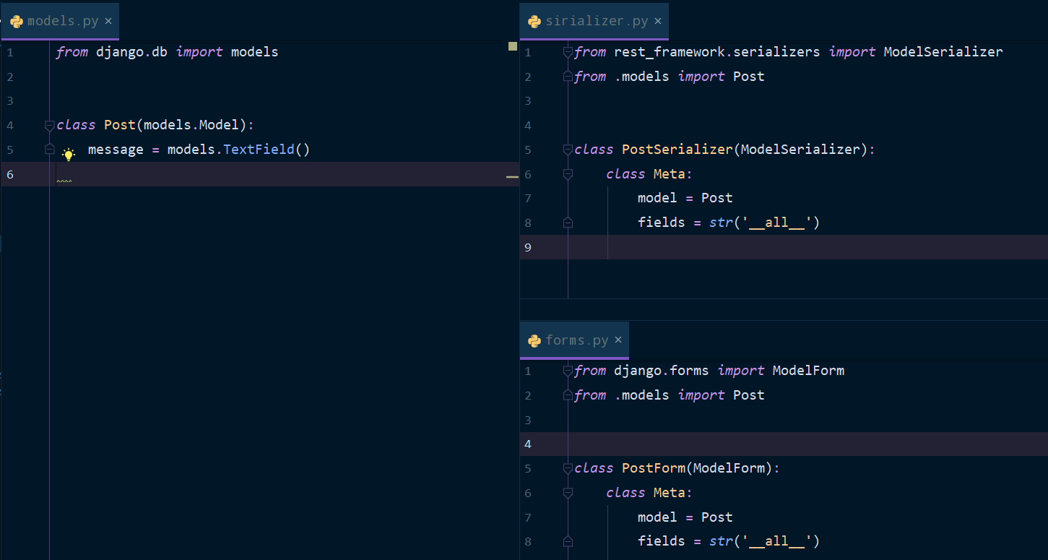The height and width of the screenshot is (560, 1048).
Task: Click 'ModelForm' import name on forms.py line 1
Action: point(808,371)
